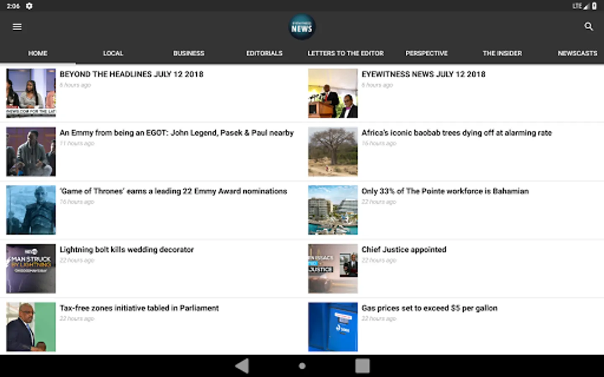Read the EGOT John Legend article
Image resolution: width=604 pixels, height=377 pixels.
tap(177, 133)
